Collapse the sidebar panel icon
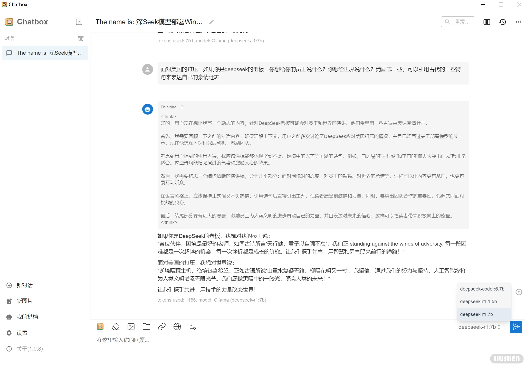Screen dimensions: 525x365 79,22
